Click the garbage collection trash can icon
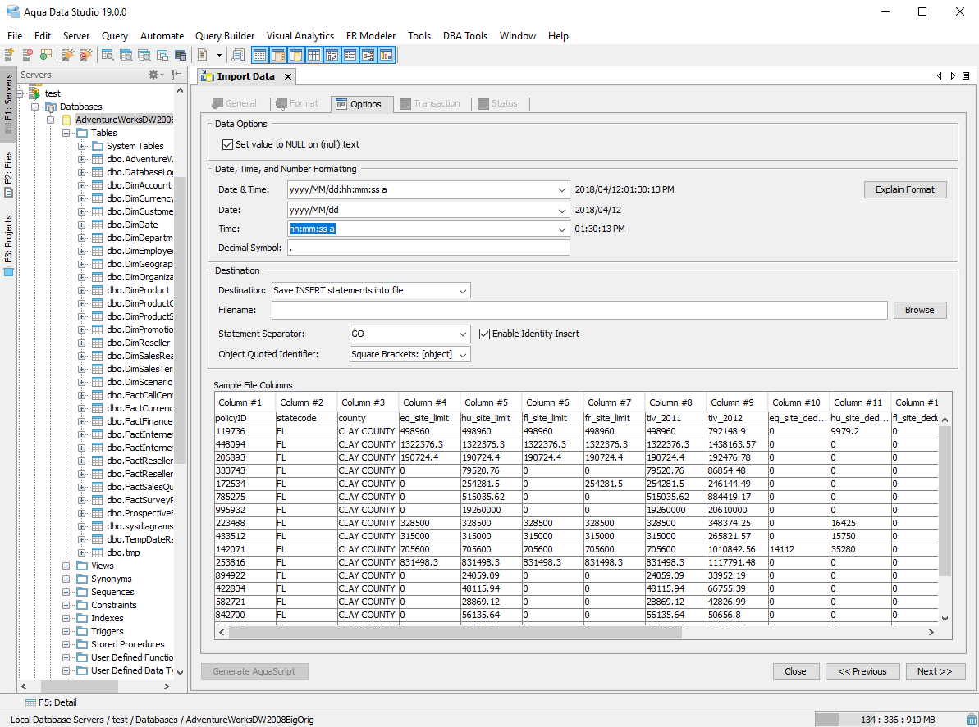 [x=971, y=720]
